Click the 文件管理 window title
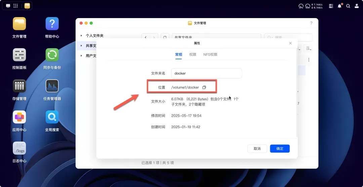 click(x=200, y=23)
